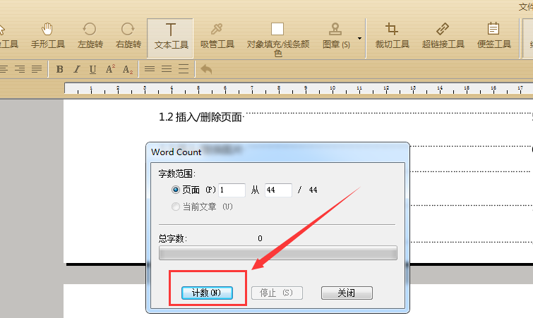Set widest line spacing option
This screenshot has width=533, height=318.
click(184, 69)
